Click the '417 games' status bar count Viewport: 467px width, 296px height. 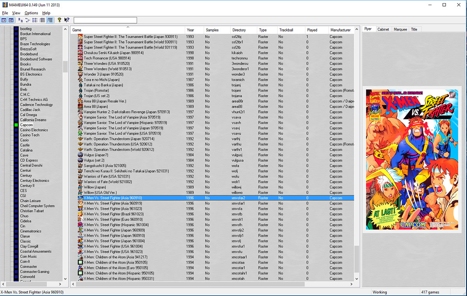(x=430, y=292)
